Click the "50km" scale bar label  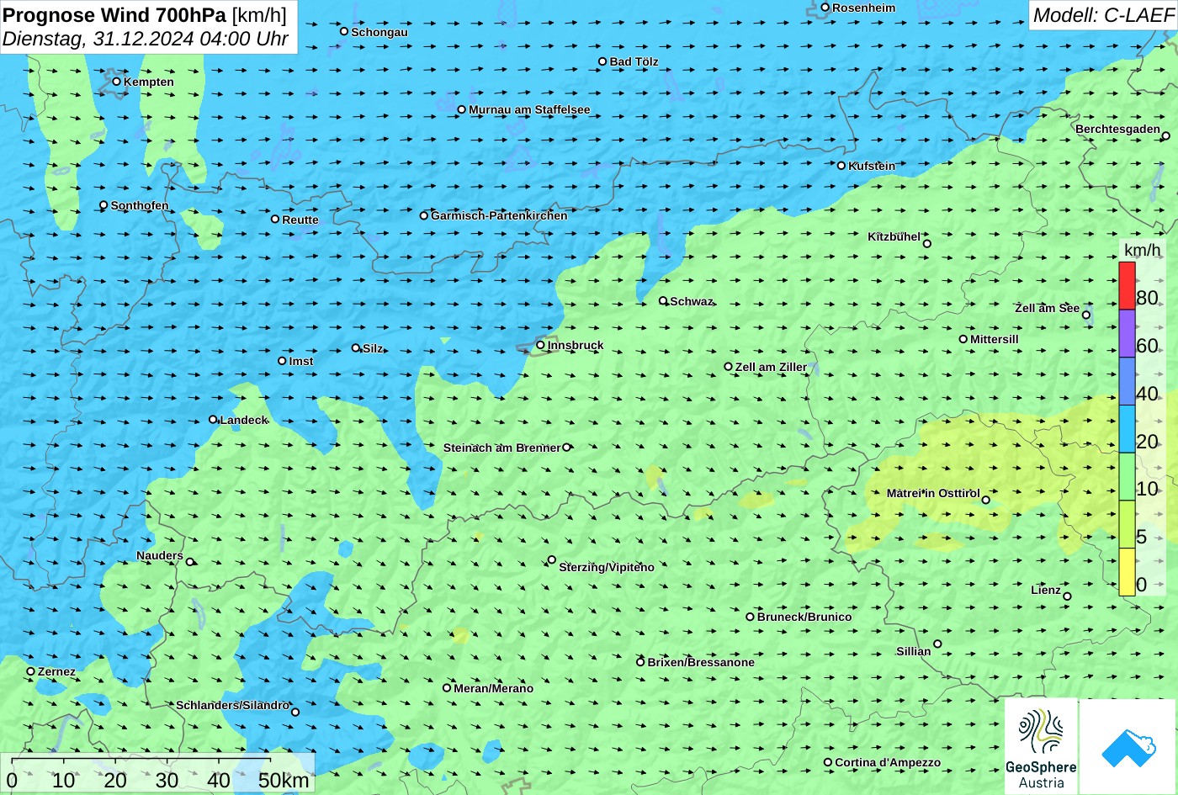(x=284, y=781)
